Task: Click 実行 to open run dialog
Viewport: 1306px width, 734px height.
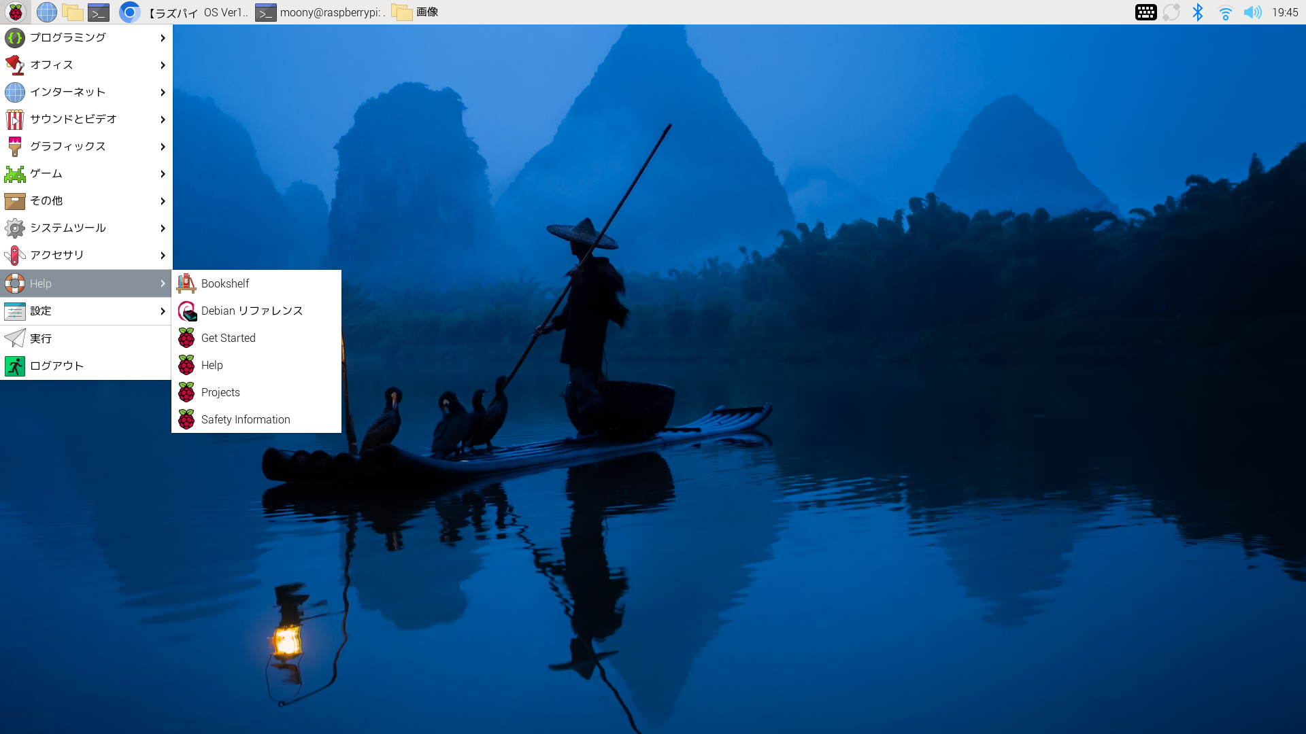Action: (41, 338)
